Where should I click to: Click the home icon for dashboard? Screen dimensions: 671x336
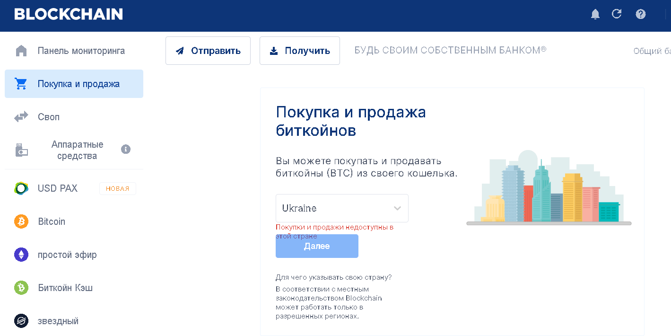(x=21, y=51)
